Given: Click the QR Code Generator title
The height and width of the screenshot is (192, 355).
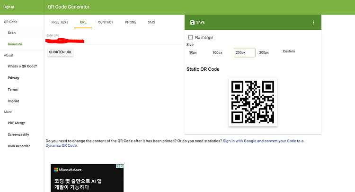Looking at the screenshot, I should point(68,7).
